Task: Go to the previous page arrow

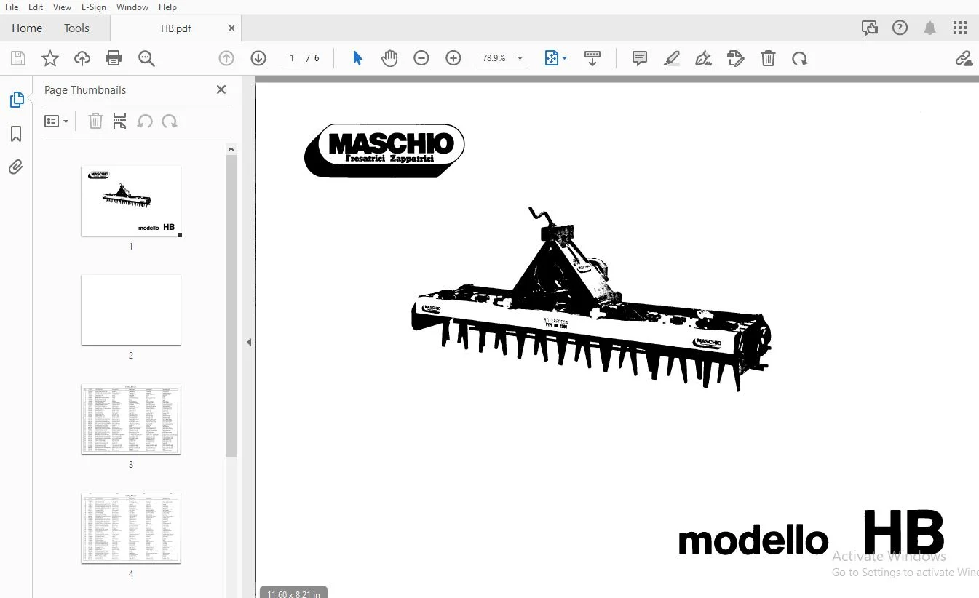Action: pyautogui.click(x=226, y=58)
